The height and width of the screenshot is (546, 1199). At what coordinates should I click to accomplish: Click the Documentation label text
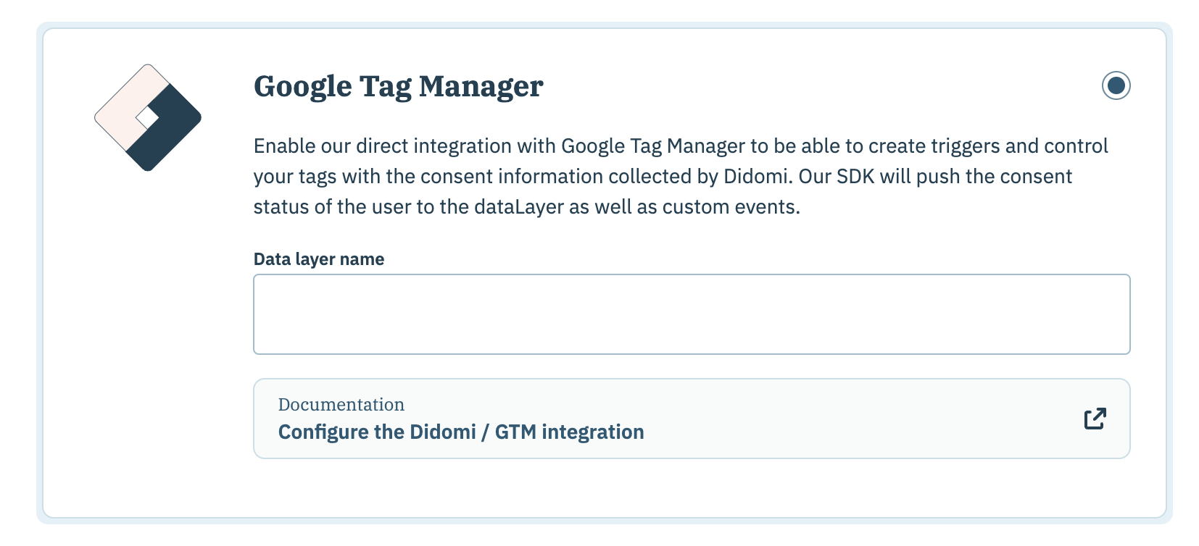click(341, 404)
